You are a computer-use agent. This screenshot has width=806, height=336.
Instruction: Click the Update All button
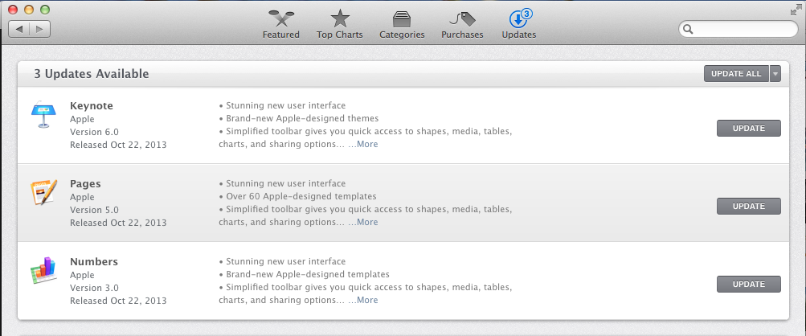point(736,74)
